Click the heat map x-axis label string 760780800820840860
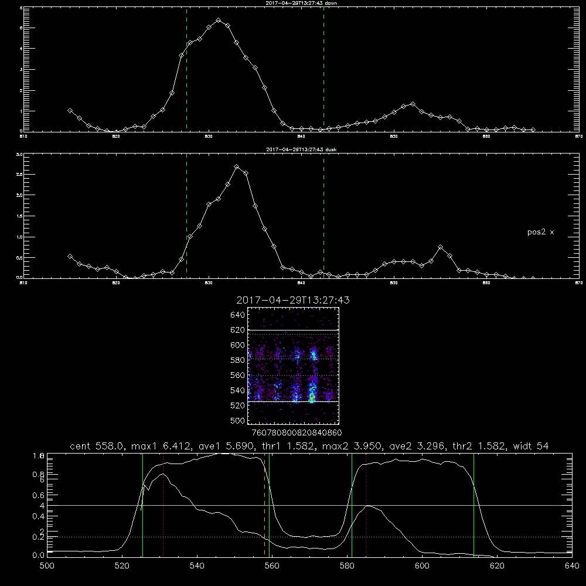586x586 pixels. pos(297,432)
